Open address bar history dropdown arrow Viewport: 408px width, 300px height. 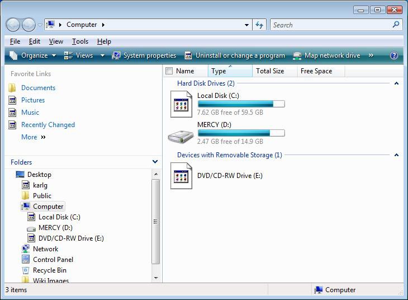point(246,25)
